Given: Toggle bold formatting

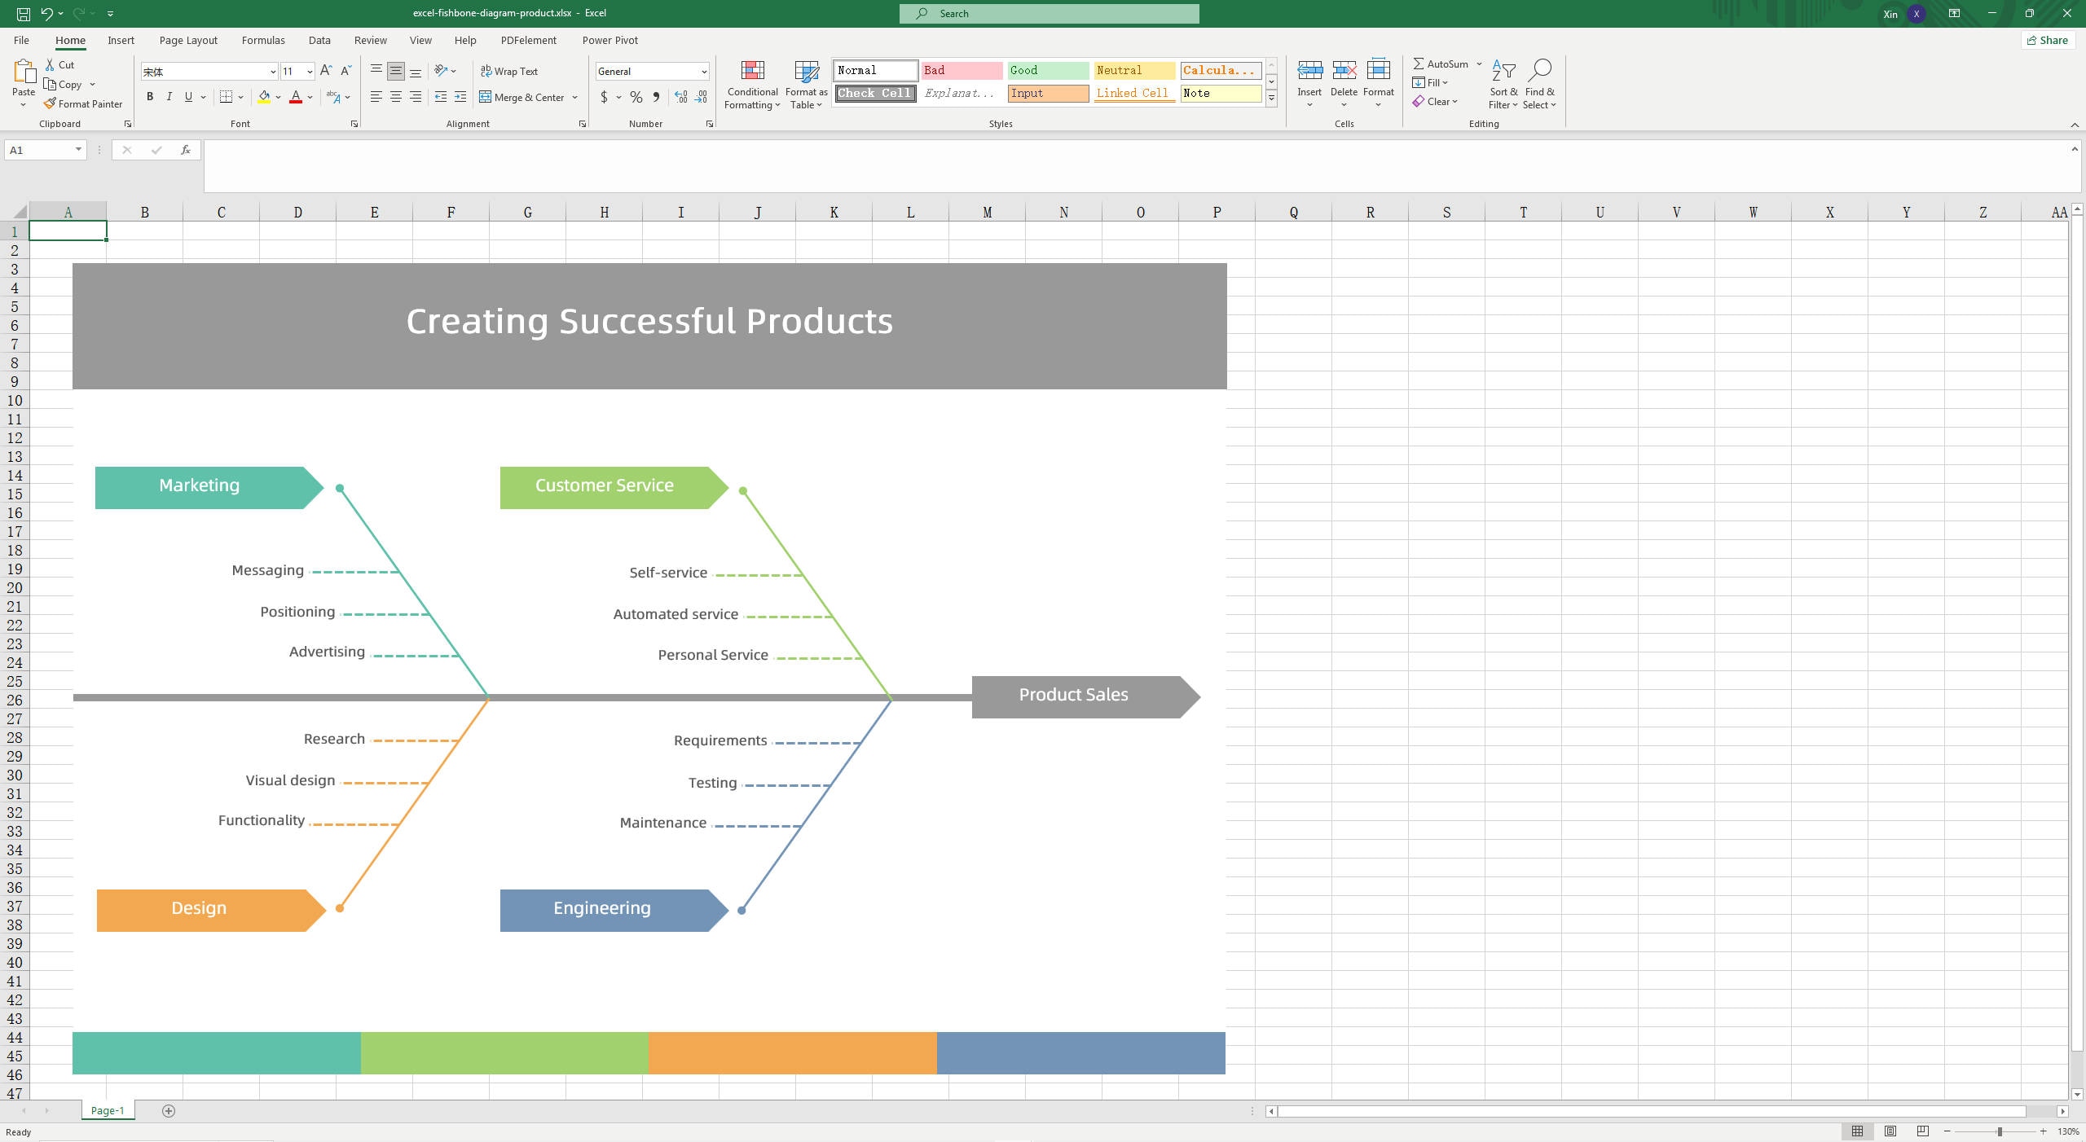Looking at the screenshot, I should coord(150,97).
